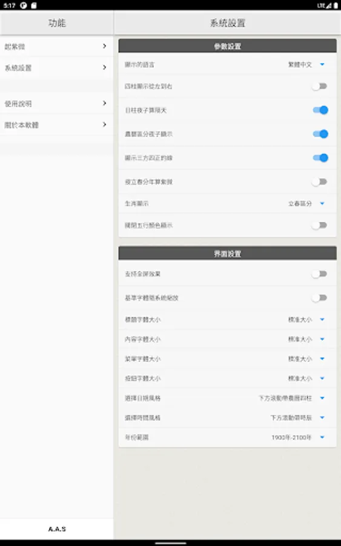Click the round notification icon beside the clock

click(24, 5)
